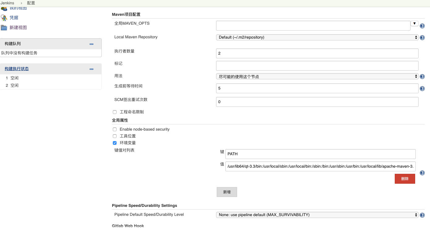Toggle Enable node-based security checkbox
The width and height of the screenshot is (430, 230).
click(115, 129)
